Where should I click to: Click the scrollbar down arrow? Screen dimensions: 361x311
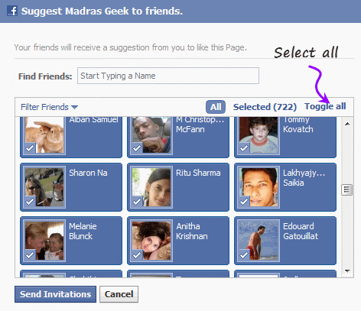pyautogui.click(x=347, y=271)
